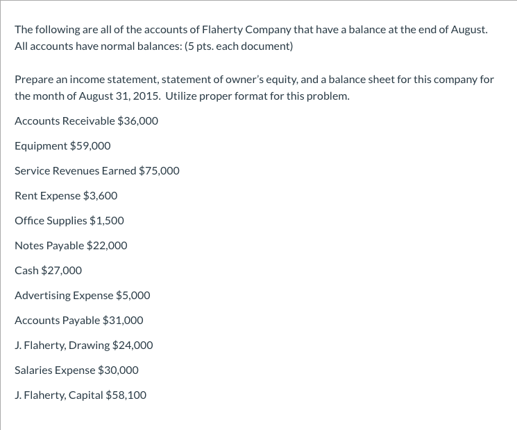This screenshot has width=517, height=430.
Task: Click the J. Flaherty, Drawing $24,000 line
Action: click(84, 346)
